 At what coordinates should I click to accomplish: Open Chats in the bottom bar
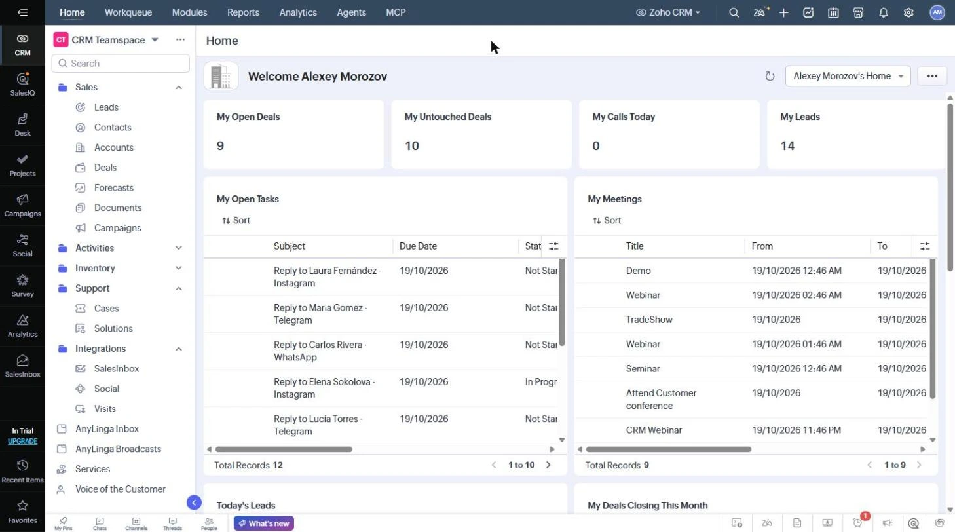(100, 523)
